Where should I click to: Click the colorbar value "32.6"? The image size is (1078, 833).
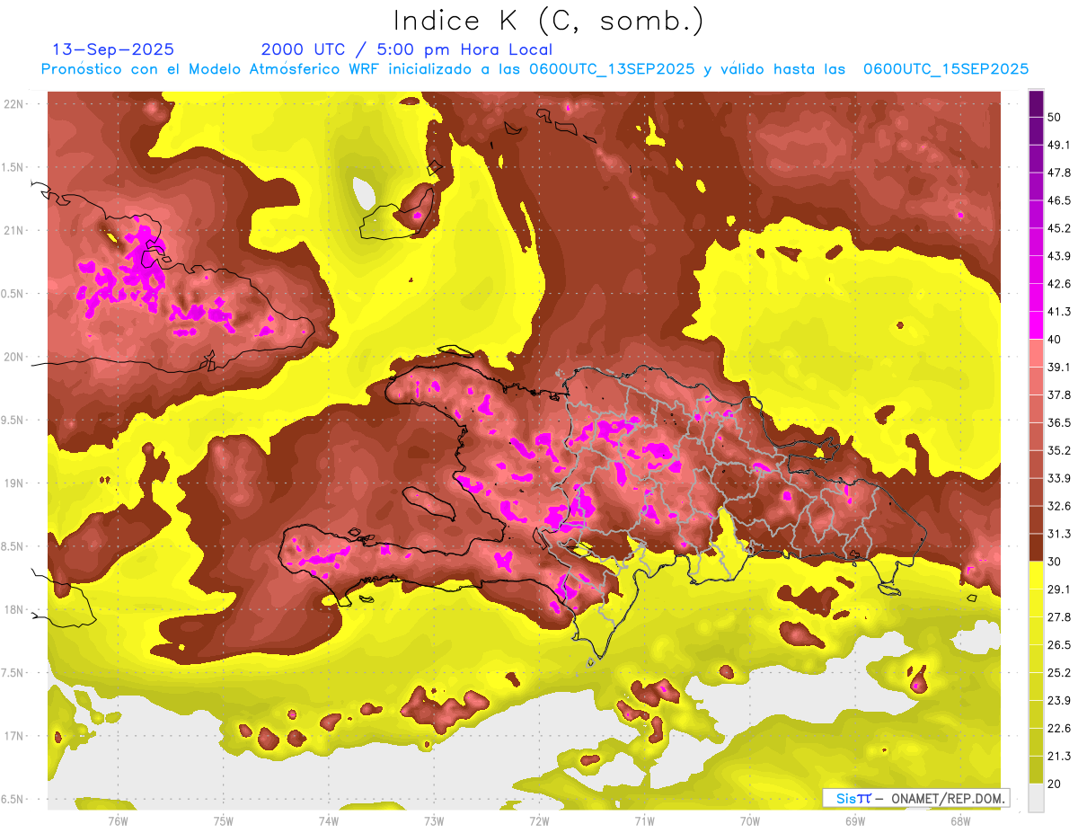[x=1058, y=506]
